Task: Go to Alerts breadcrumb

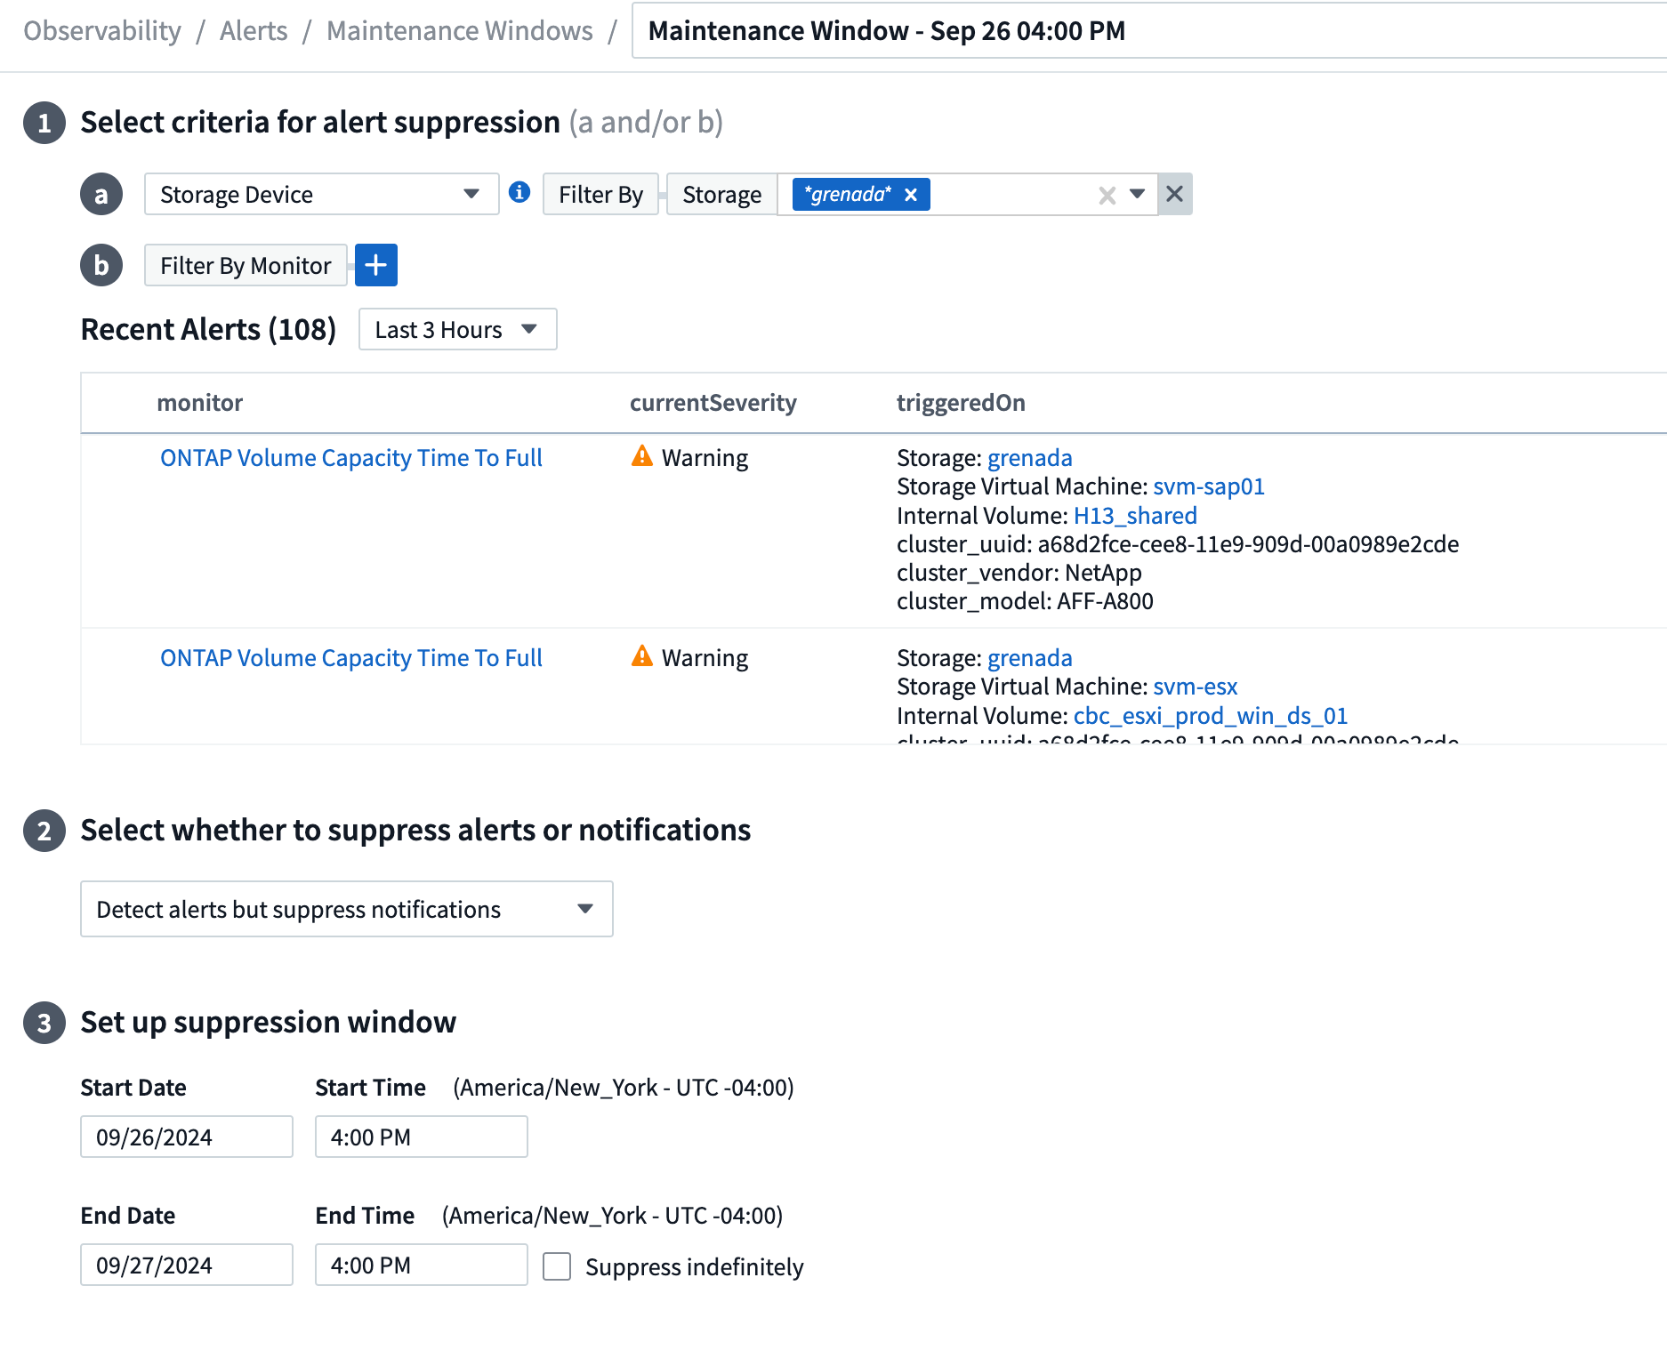Action: [x=254, y=31]
